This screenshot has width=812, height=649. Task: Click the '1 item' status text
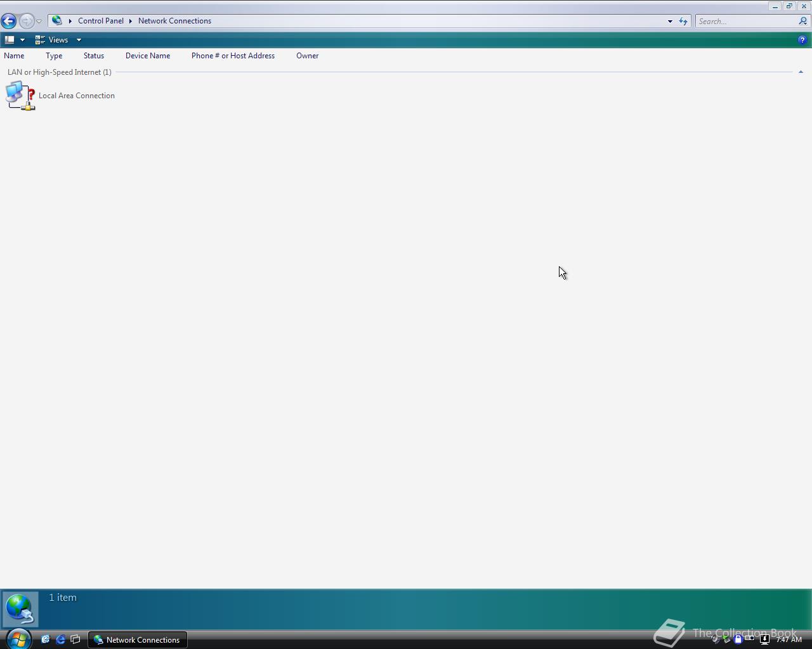pos(63,598)
